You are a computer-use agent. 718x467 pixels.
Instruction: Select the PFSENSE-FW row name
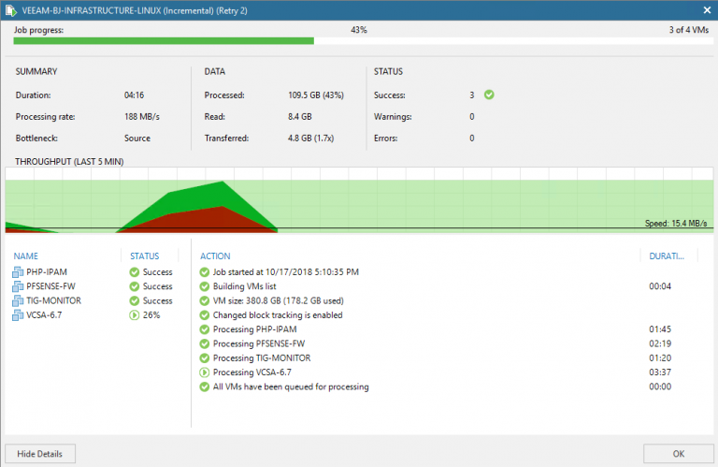tap(50, 286)
